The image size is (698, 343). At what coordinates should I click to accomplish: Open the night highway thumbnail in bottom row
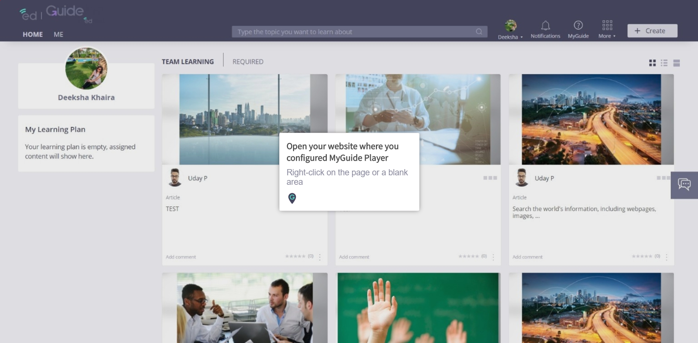click(x=591, y=308)
